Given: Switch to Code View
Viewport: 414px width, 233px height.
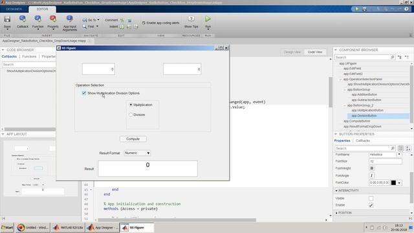Looking at the screenshot, I should tap(315, 52).
